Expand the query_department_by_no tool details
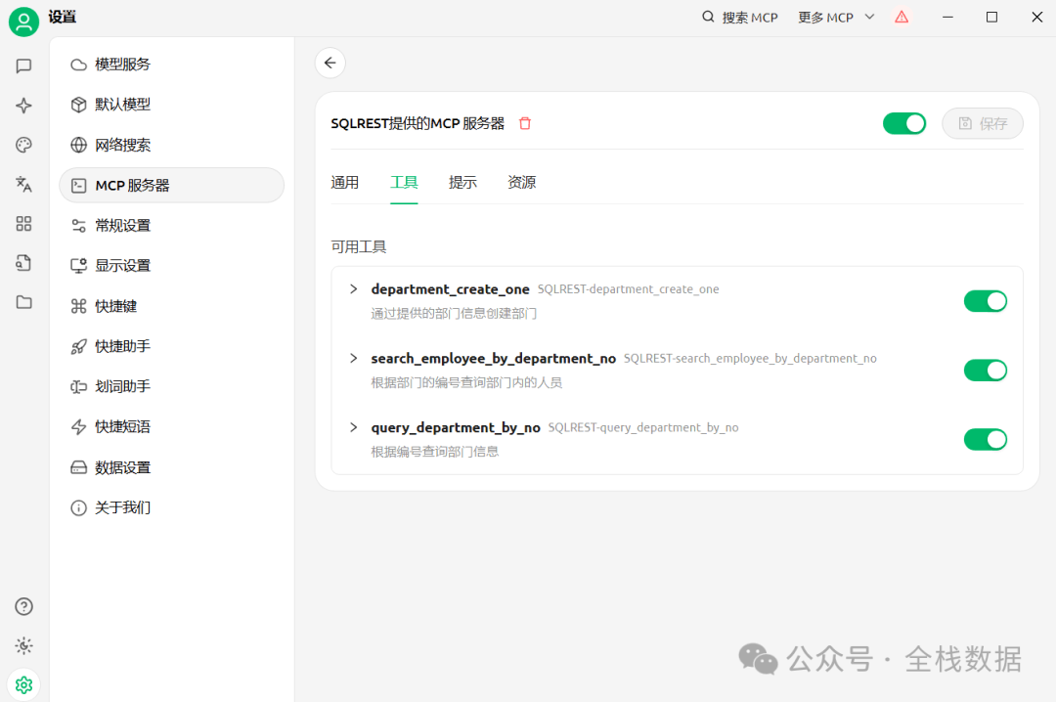Viewport: 1056px width, 702px height. point(354,427)
